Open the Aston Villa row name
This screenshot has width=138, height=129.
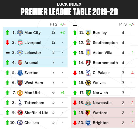point(102,53)
